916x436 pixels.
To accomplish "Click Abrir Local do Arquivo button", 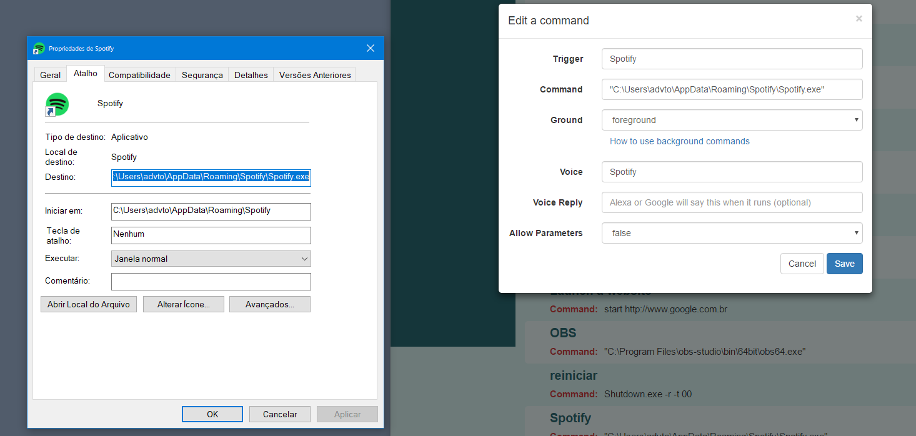I will [x=89, y=304].
